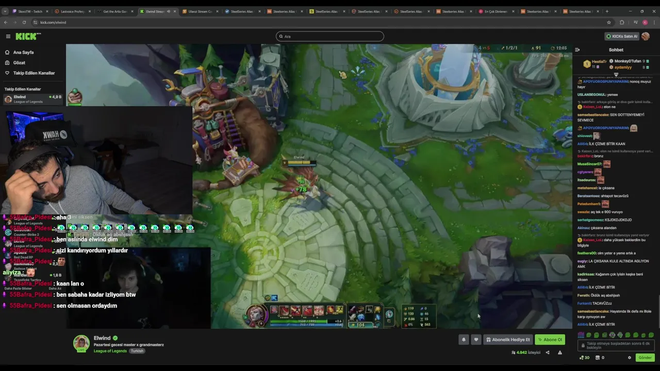
Task: Open the League of Legends category link
Action: 110,351
